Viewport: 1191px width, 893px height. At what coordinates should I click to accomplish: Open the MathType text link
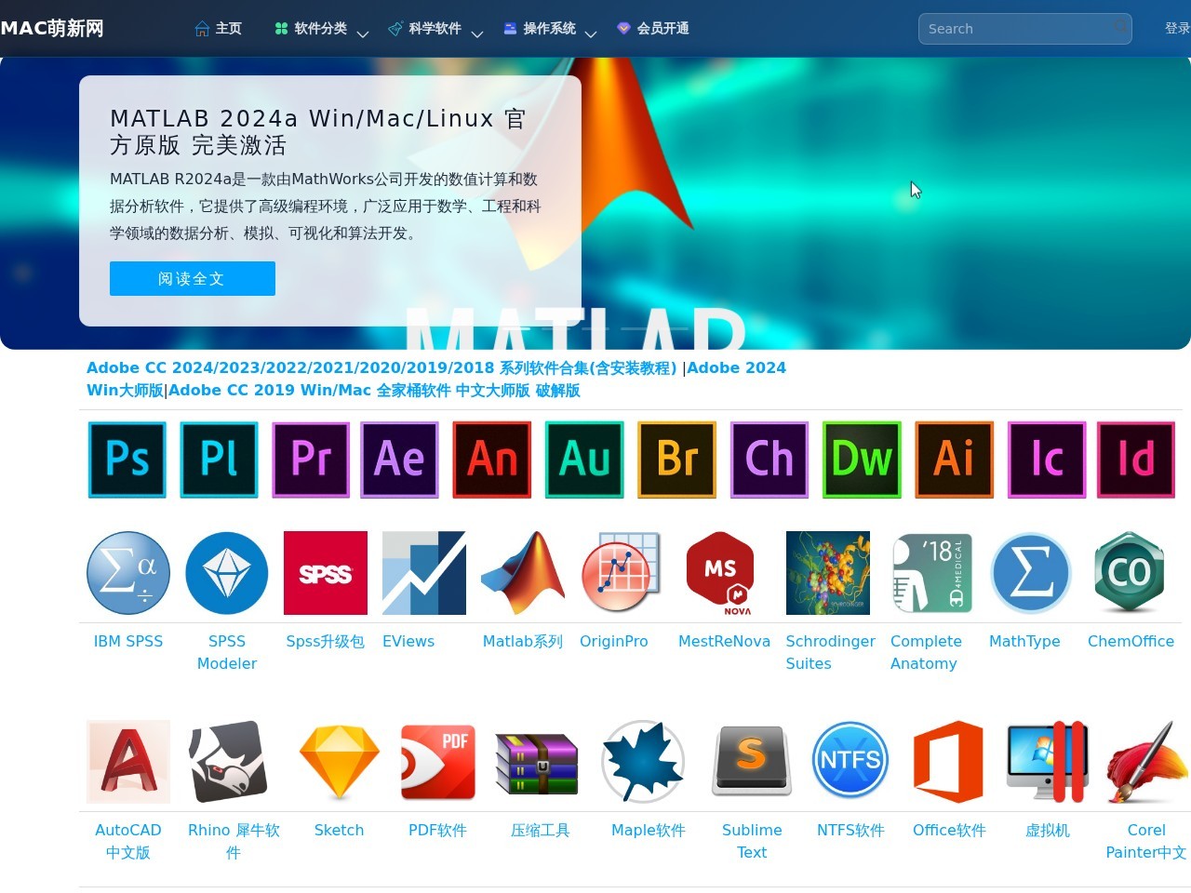tap(1024, 641)
